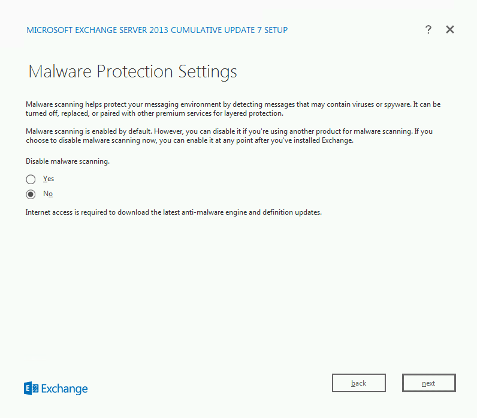Screen dimensions: 477x418
Task: Select Yes radio button to disable scanning
Action: click(x=31, y=179)
